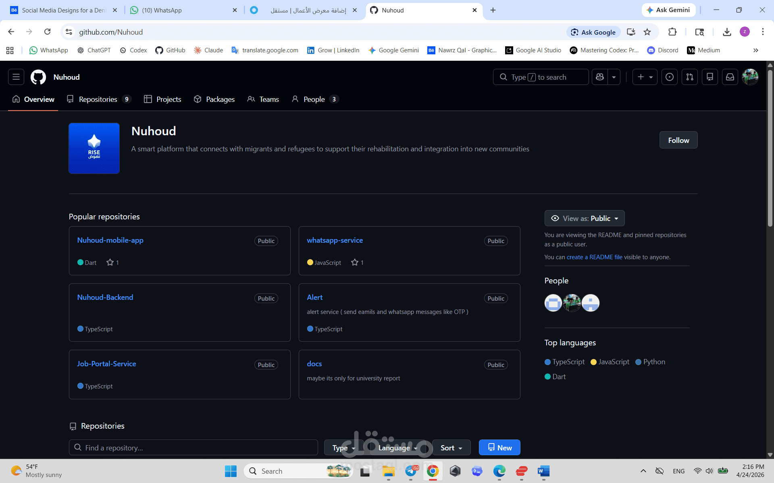Viewport: 774px width, 483px height.
Task: Switch to the Overview tab
Action: 33,99
